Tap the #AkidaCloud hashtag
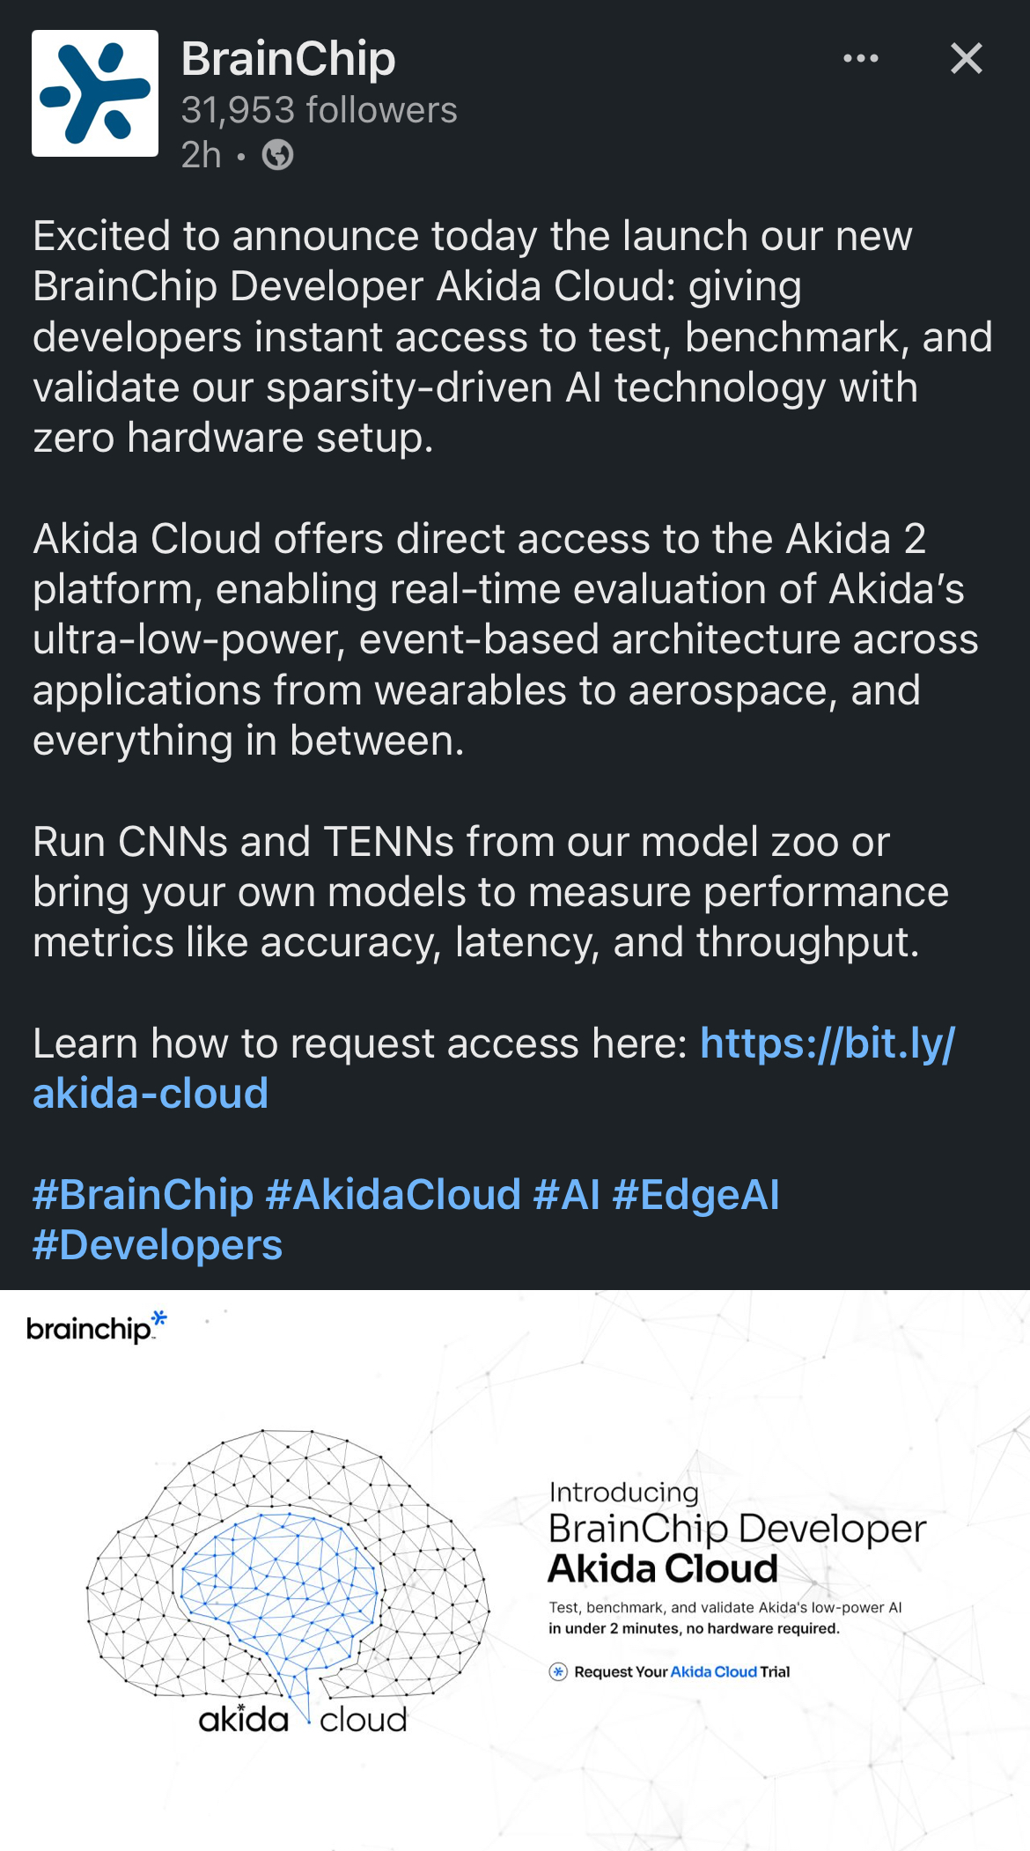 tap(393, 1195)
